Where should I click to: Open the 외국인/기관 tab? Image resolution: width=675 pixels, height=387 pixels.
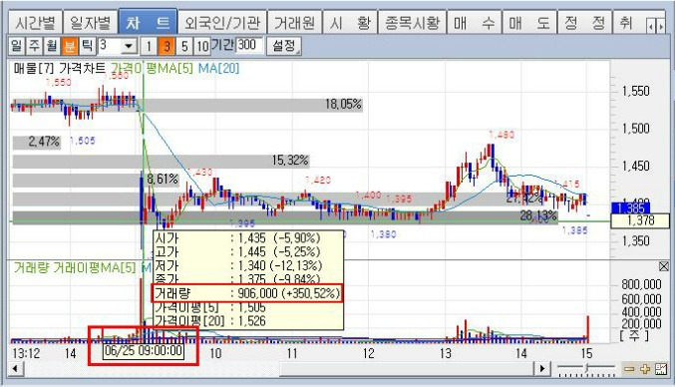click(222, 22)
